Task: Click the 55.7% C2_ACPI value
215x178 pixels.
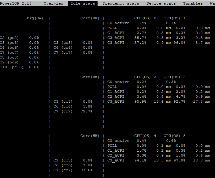Action: (x=140, y=38)
